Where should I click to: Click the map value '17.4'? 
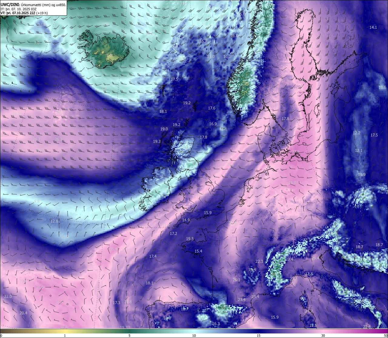[x=153, y=256]
